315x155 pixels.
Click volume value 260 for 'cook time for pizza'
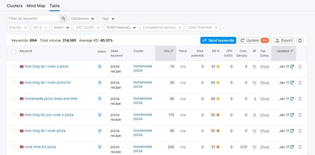click(x=171, y=147)
